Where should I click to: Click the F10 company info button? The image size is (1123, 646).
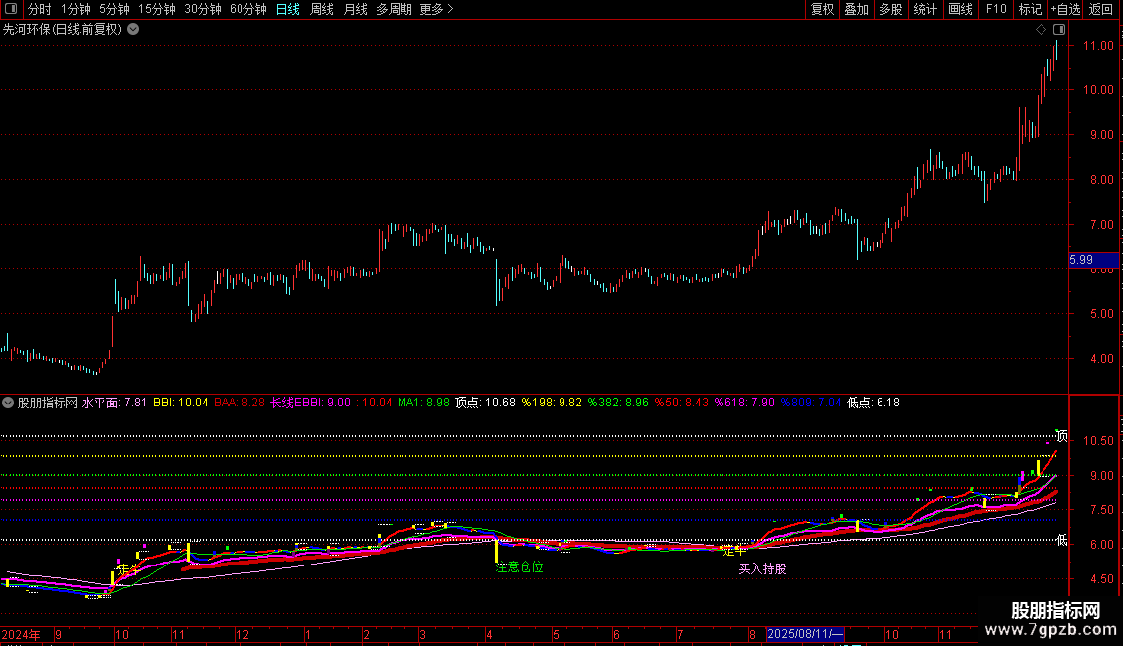(995, 9)
